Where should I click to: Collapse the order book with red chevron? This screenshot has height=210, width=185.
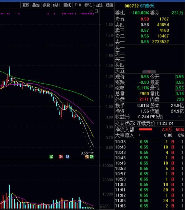(149, 71)
